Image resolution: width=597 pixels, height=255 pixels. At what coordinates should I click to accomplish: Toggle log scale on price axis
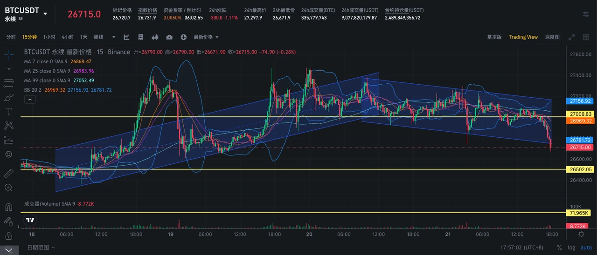tap(572, 248)
